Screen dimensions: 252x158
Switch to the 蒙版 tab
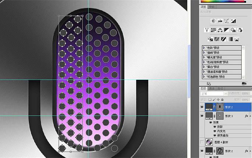(x=212, y=7)
